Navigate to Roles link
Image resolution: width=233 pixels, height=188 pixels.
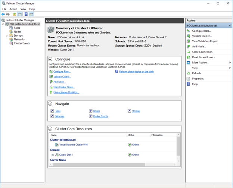58,111
